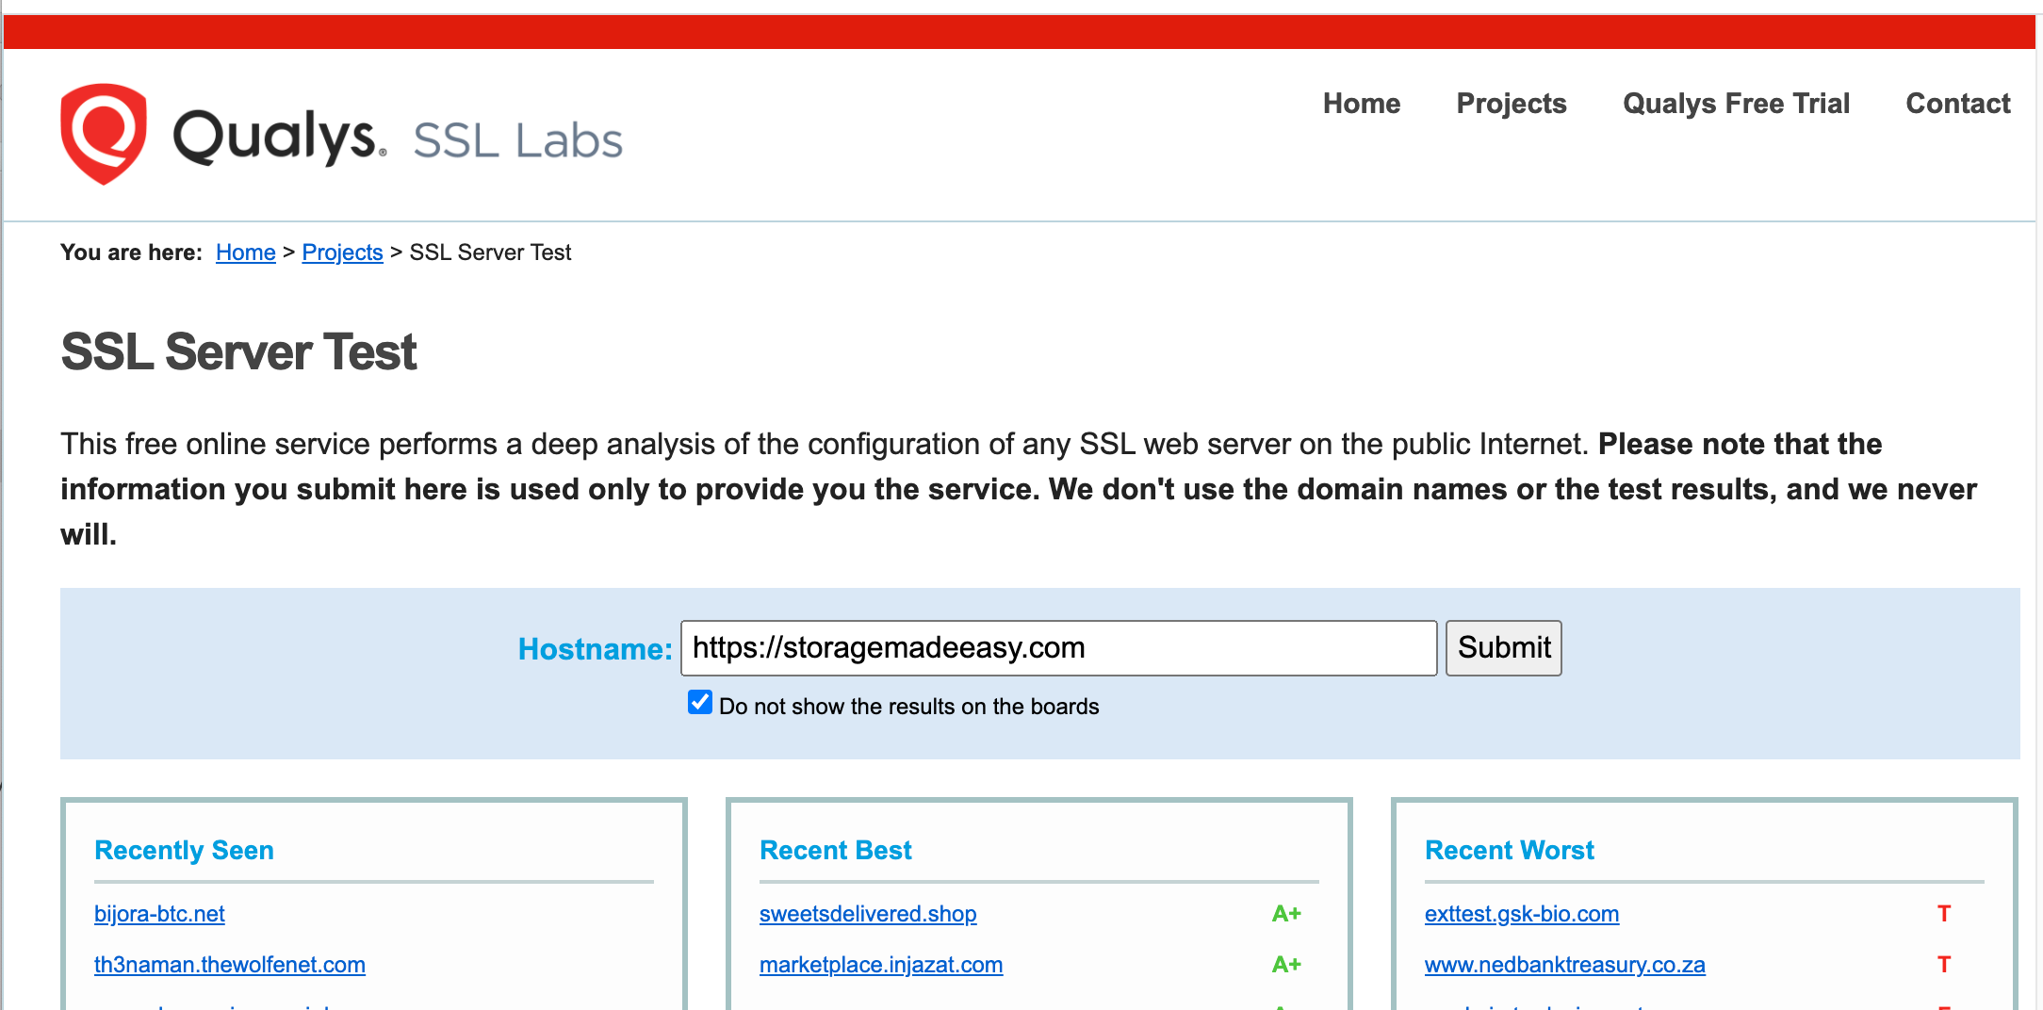Image resolution: width=2043 pixels, height=1010 pixels.
Task: Open exttest.gsk-bio.com in Recent Worst
Action: click(x=1521, y=914)
